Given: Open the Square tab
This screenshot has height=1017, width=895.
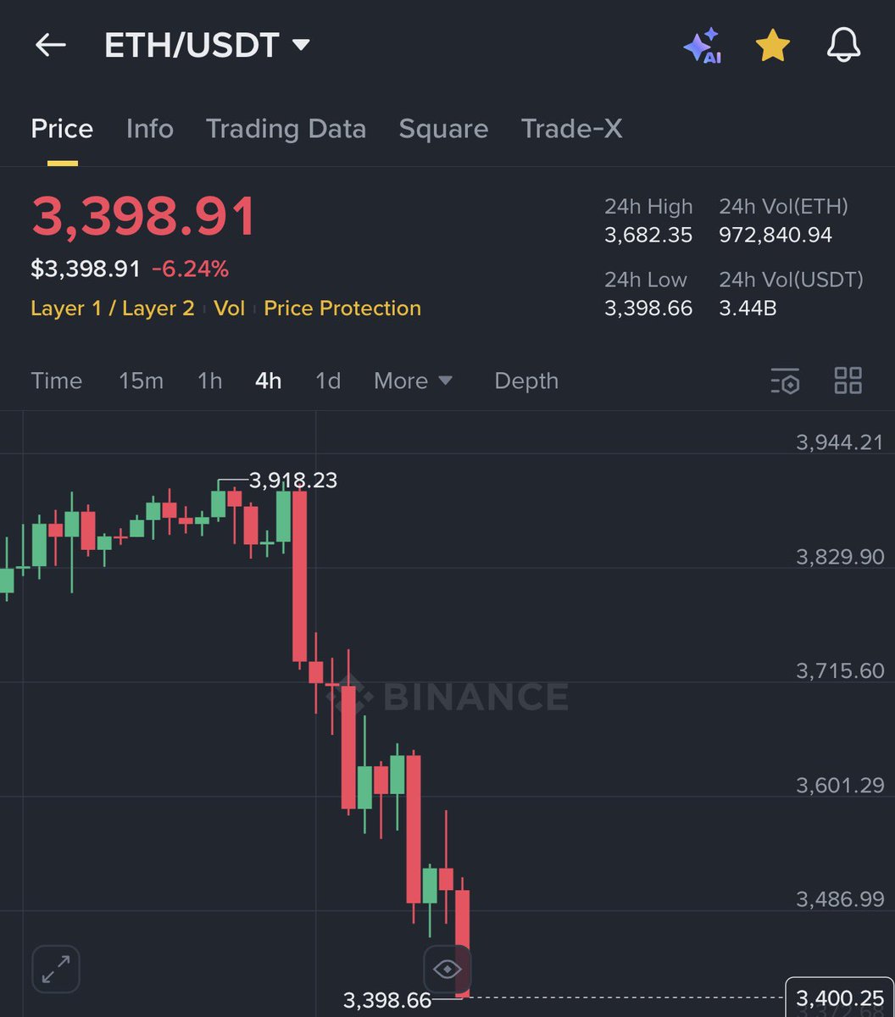Looking at the screenshot, I should coord(443,129).
